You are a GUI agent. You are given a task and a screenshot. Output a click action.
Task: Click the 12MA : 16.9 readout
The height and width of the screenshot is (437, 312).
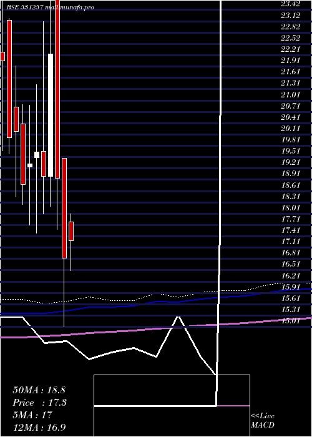click(39, 427)
